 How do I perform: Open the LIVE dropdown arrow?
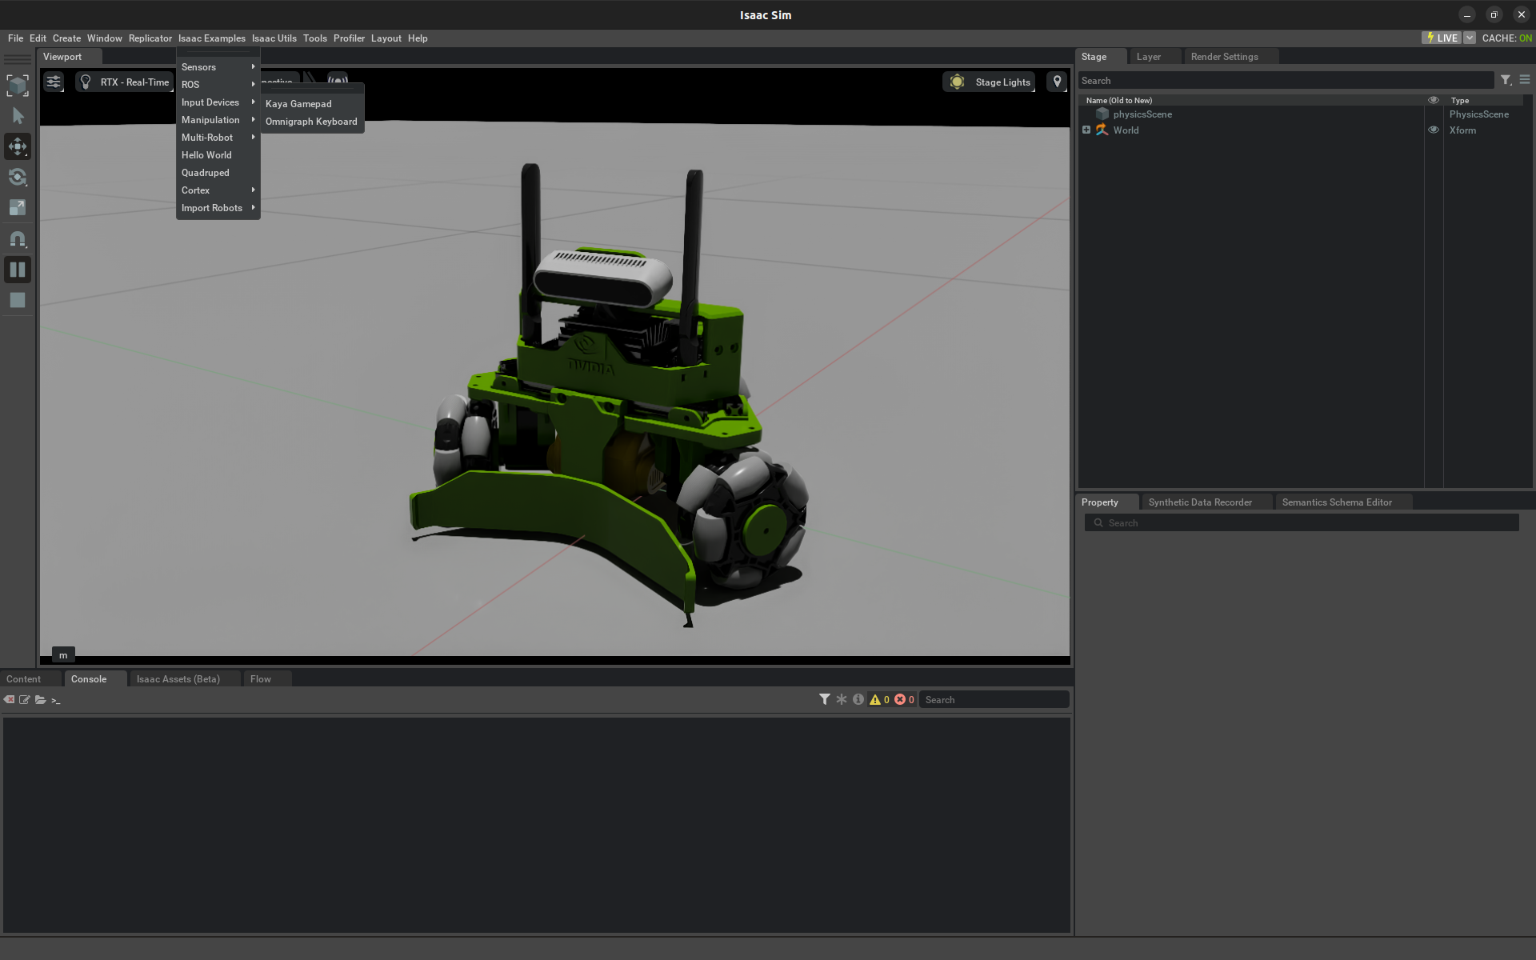coord(1470,38)
